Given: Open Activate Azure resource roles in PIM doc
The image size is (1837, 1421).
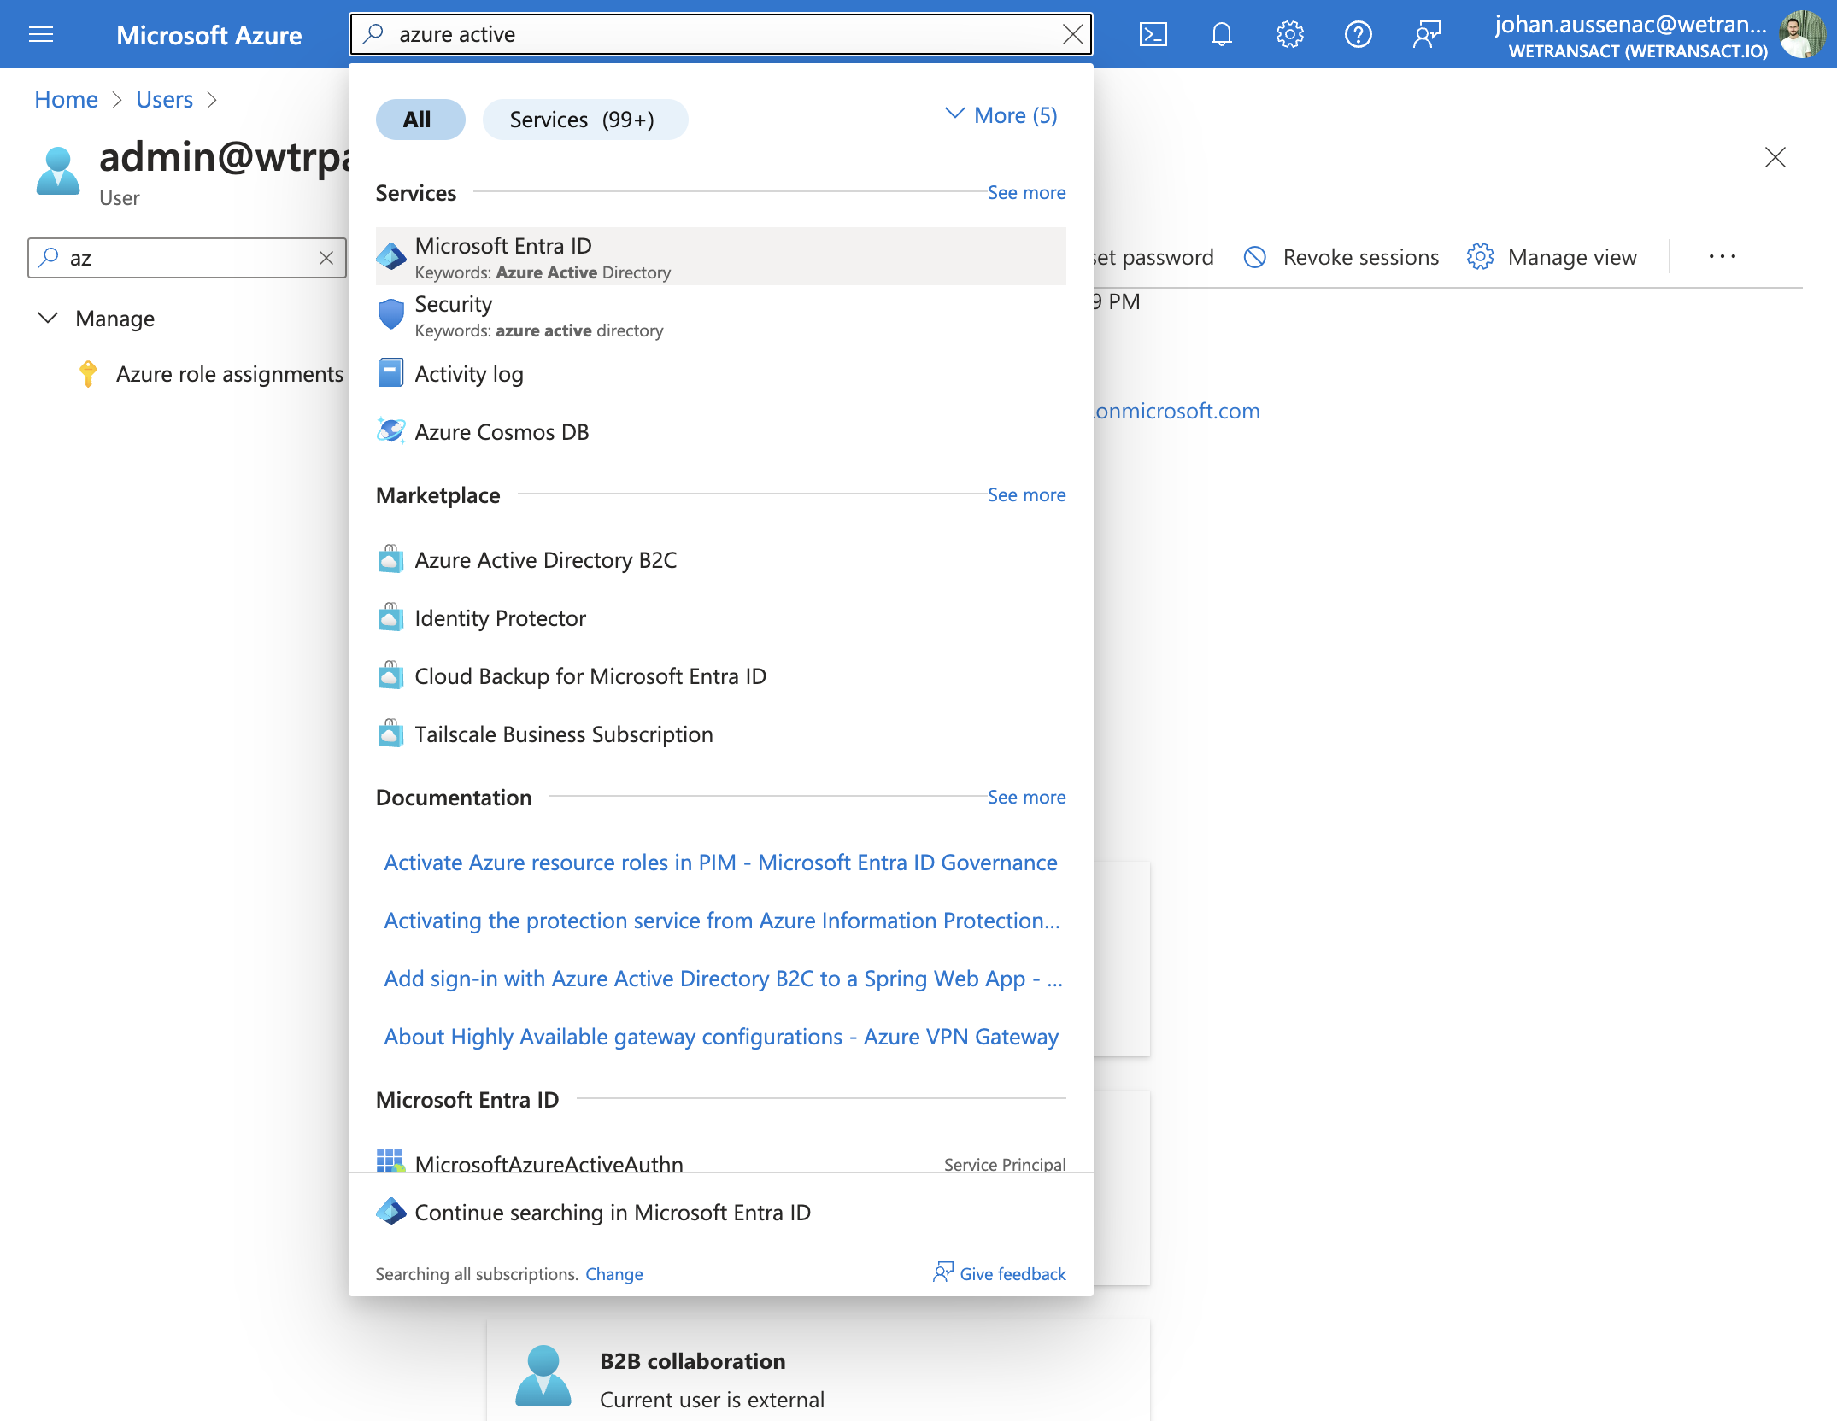Looking at the screenshot, I should 720,863.
